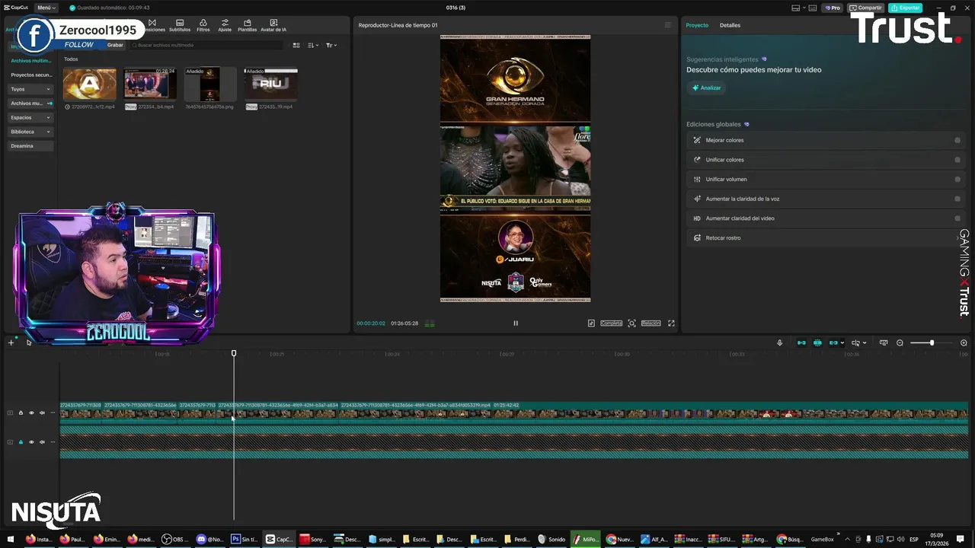This screenshot has height=548, width=975.
Task: Open Photoshop from the Windows taskbar
Action: [x=245, y=540]
